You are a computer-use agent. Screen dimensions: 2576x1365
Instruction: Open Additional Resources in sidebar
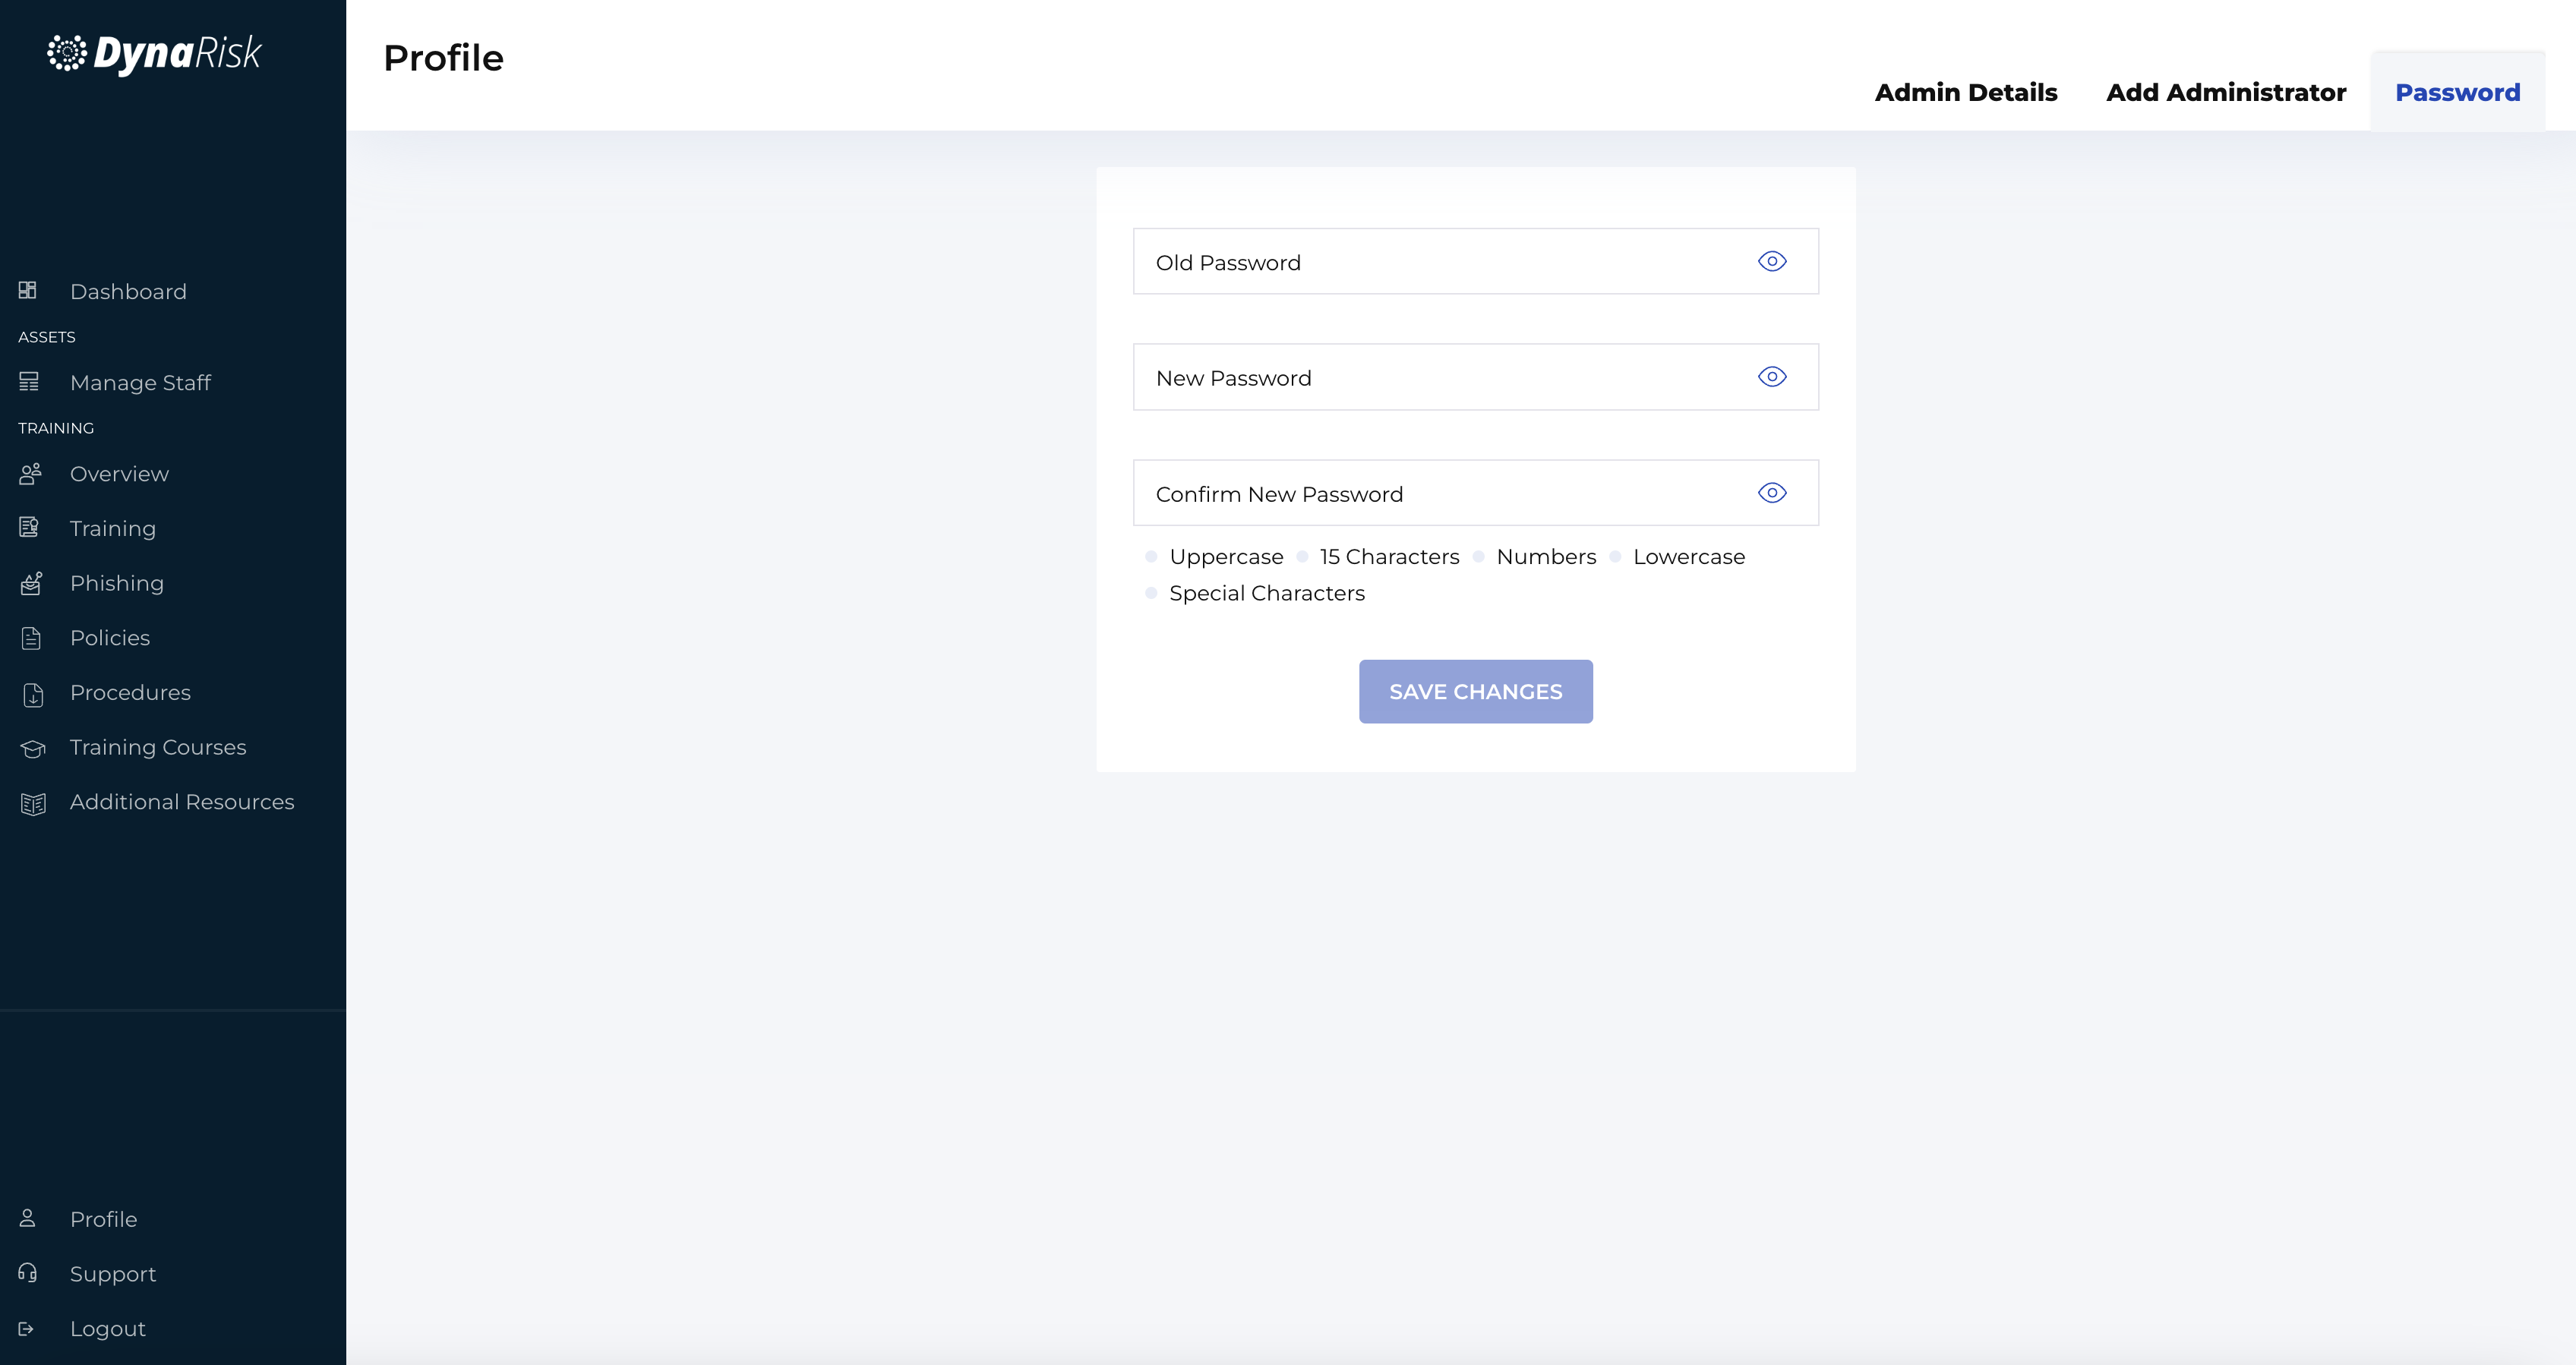coord(182,802)
